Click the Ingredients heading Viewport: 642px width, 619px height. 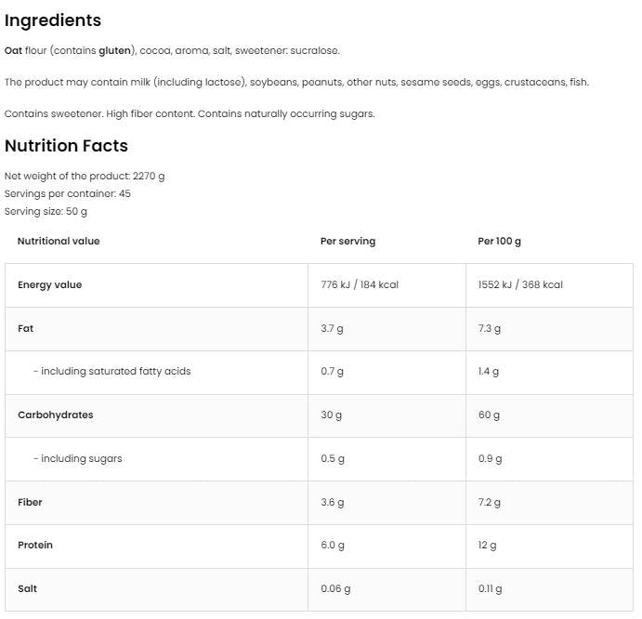point(53,20)
